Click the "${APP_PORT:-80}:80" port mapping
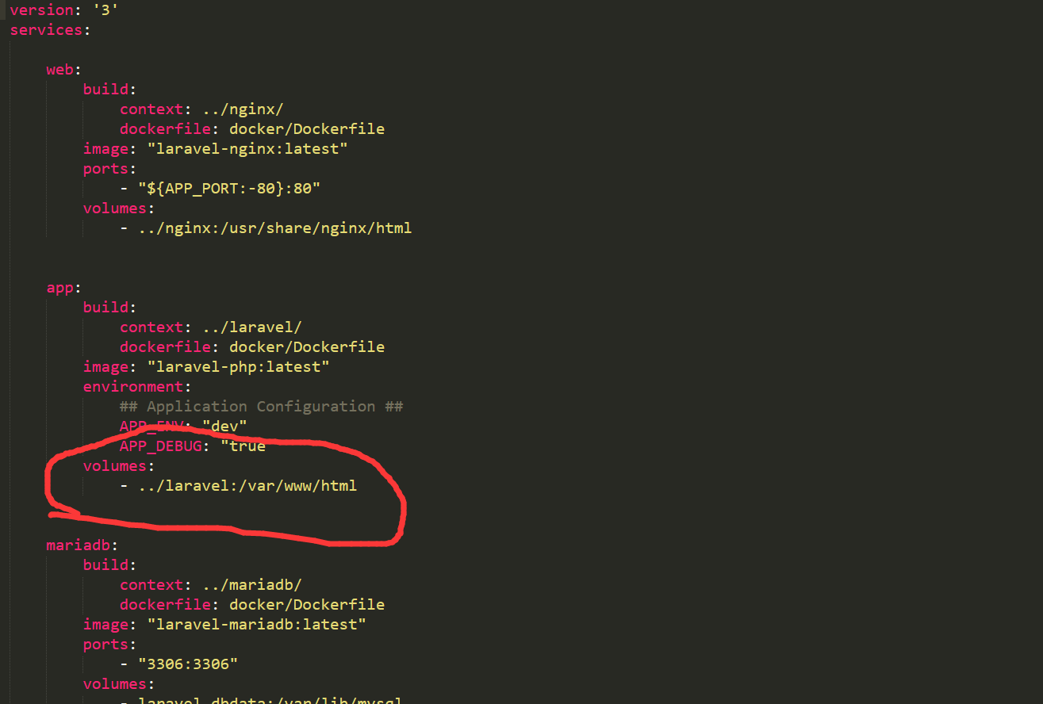The width and height of the screenshot is (1043, 704). (x=229, y=189)
